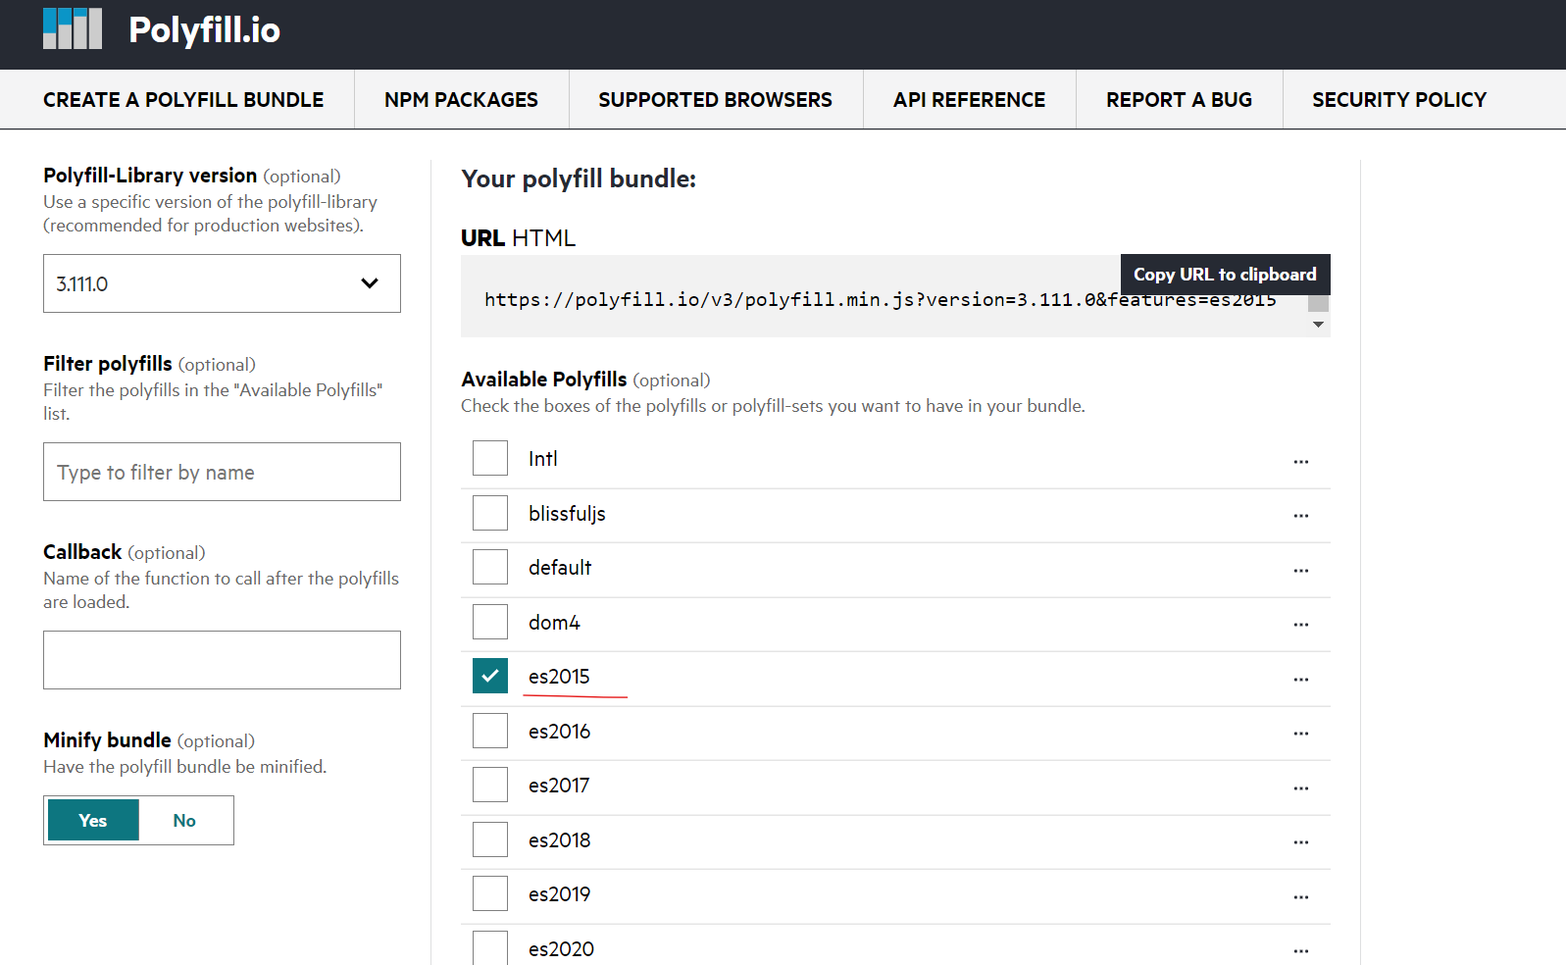Image resolution: width=1566 pixels, height=965 pixels.
Task: Check the dom4 polyfill box
Action: pos(490,622)
